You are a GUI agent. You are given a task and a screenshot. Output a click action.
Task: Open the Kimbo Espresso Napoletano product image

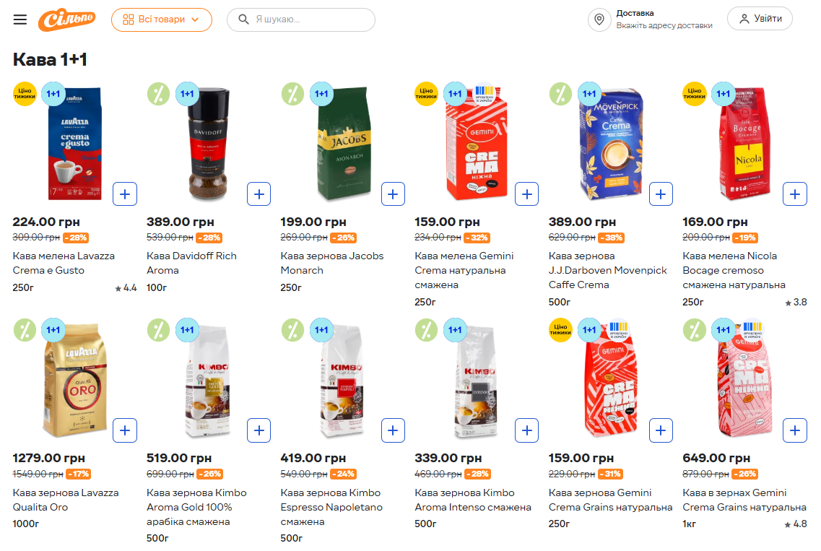coord(341,383)
